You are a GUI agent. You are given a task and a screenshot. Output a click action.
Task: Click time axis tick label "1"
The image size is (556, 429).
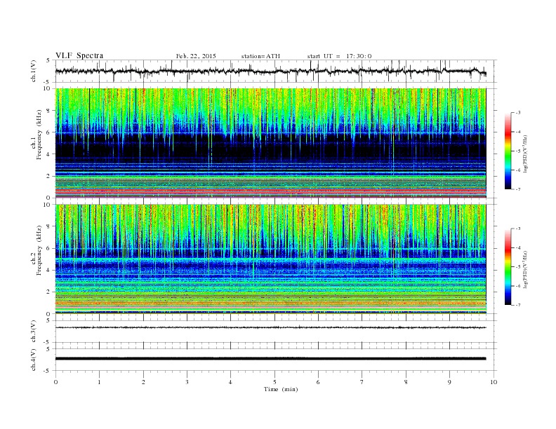(99, 382)
